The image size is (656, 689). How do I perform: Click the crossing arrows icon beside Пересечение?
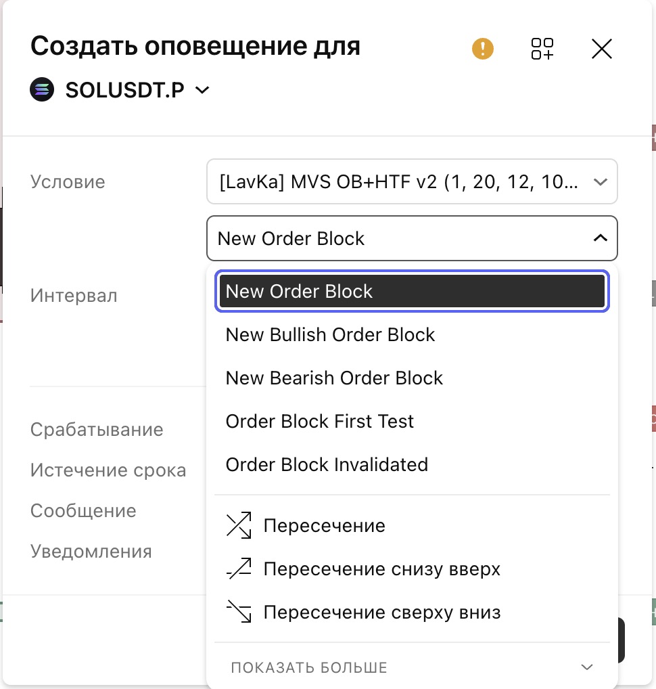[x=239, y=525]
